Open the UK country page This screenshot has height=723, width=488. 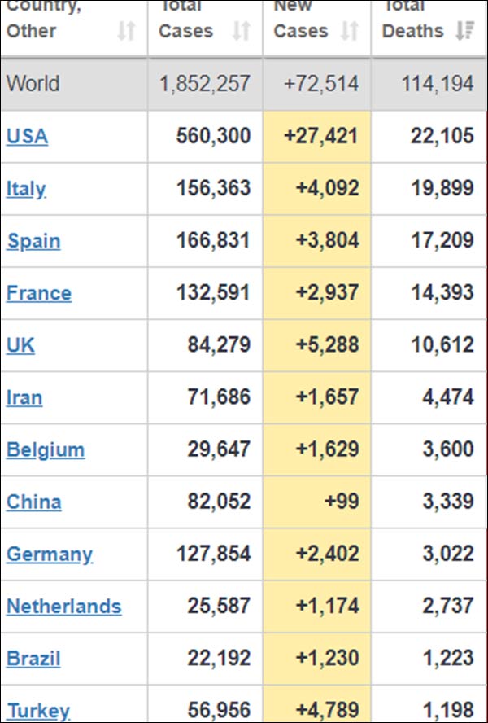20,344
